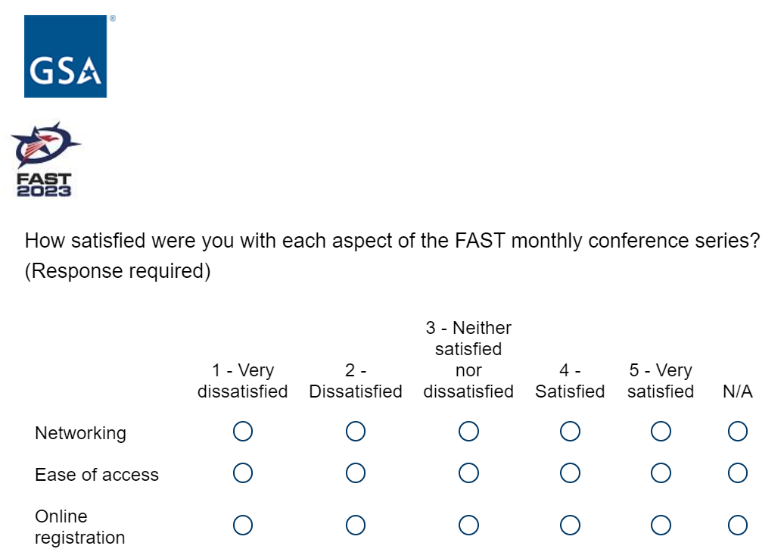Select neither satisfied nor dissatisfied for Networking

[468, 432]
